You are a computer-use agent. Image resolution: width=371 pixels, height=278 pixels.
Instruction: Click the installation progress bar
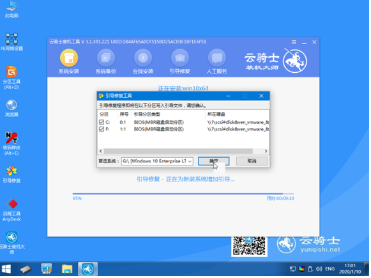tap(183, 194)
